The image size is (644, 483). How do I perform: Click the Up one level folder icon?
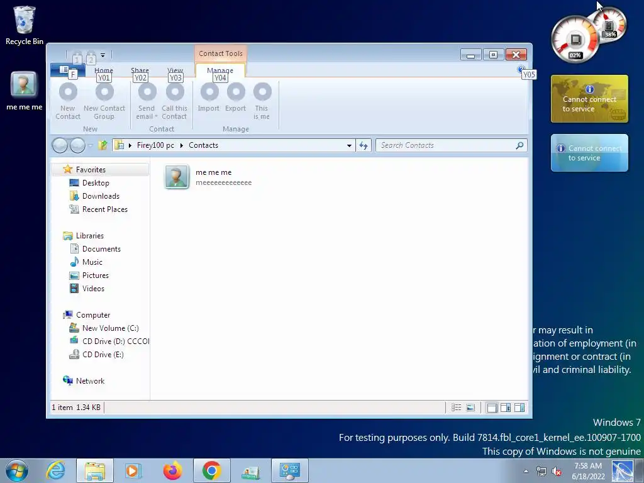[x=103, y=145]
